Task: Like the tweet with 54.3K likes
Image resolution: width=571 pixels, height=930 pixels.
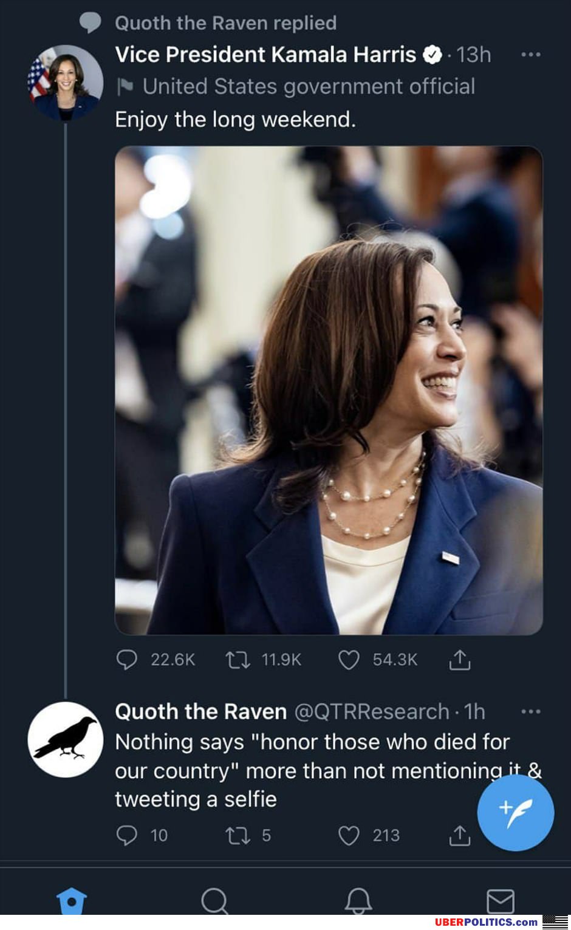Action: click(x=349, y=660)
